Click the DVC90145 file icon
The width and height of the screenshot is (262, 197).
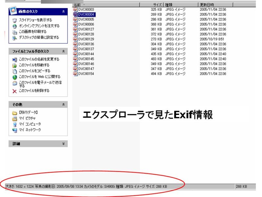[x=75, y=59]
